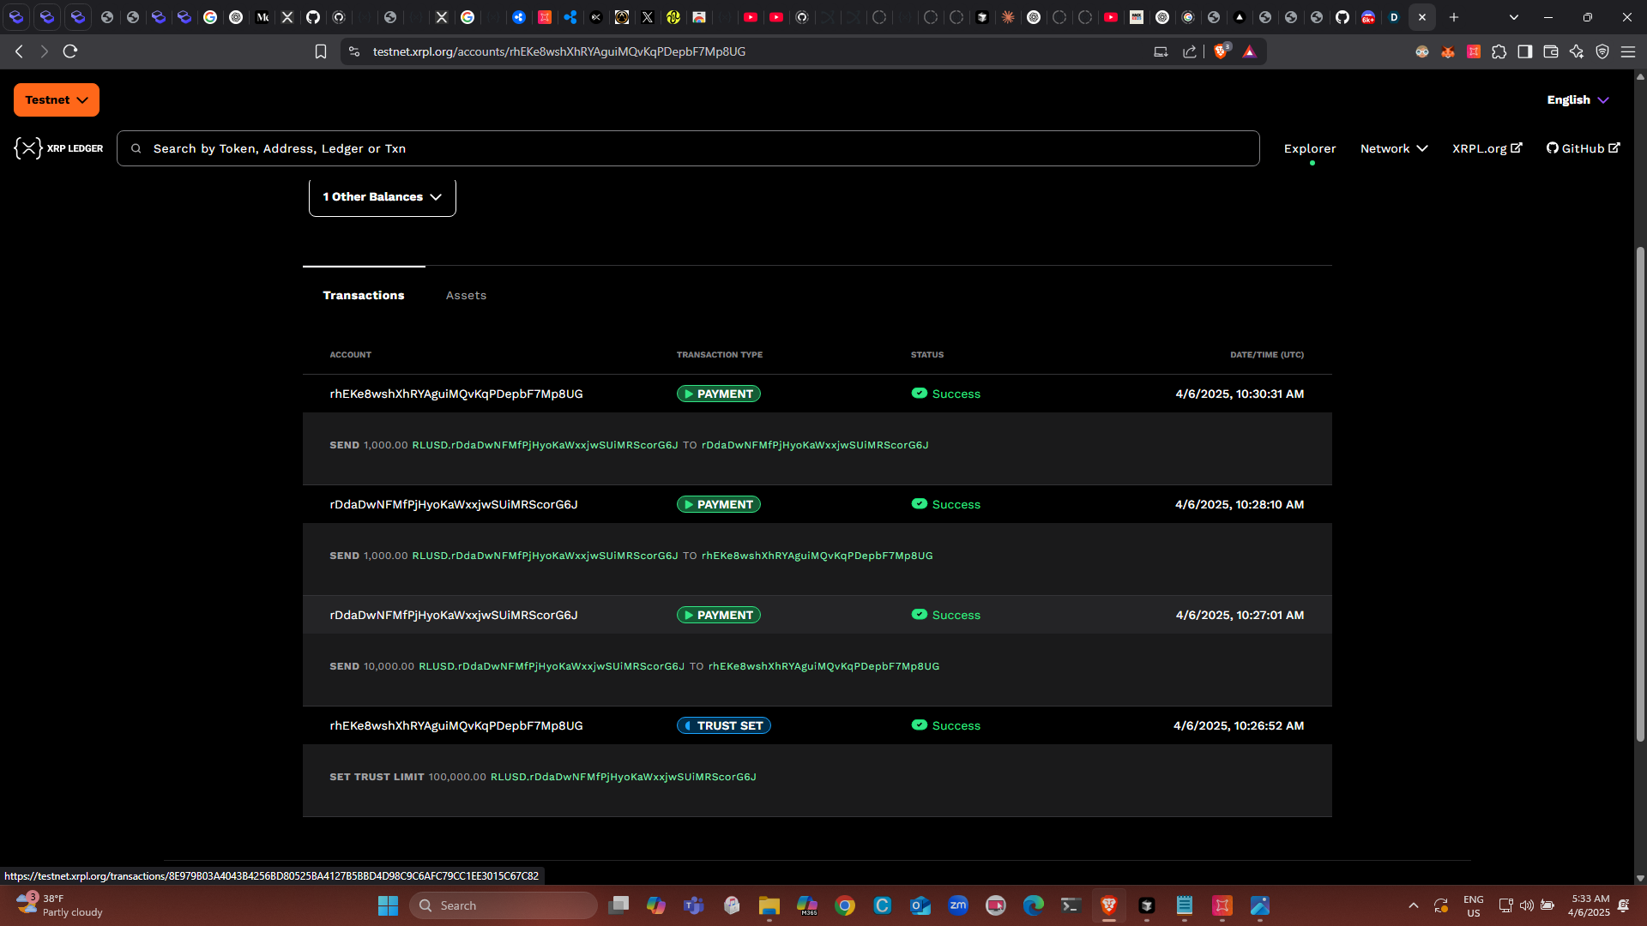Image resolution: width=1647 pixels, height=926 pixels.
Task: Open the XRPL.org external link
Action: coord(1487,148)
